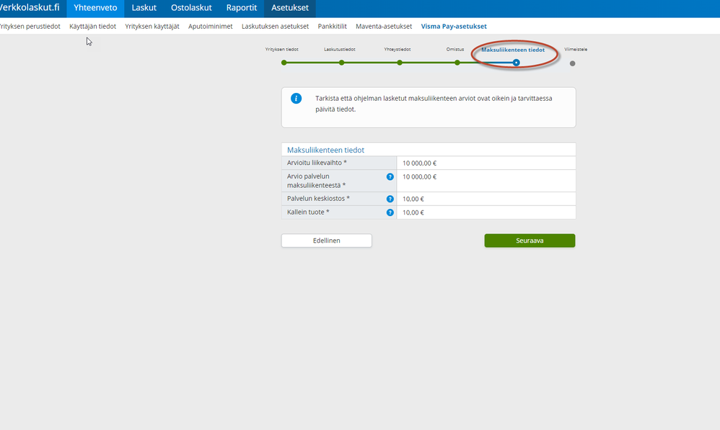Go to Yrityksen perustiedot submenu
Image resolution: width=720 pixels, height=430 pixels.
click(x=30, y=27)
